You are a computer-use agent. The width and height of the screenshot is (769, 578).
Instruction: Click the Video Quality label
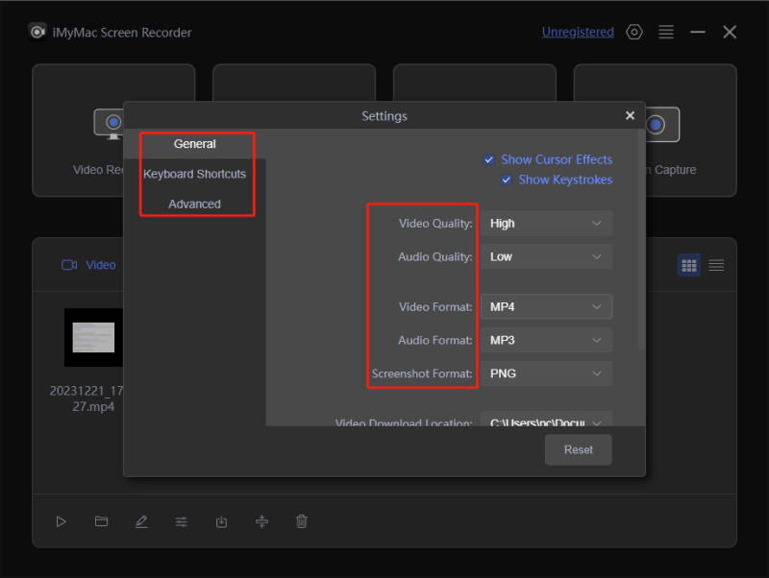coord(435,224)
